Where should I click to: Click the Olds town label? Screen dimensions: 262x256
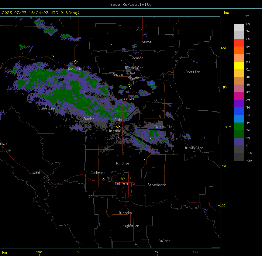tap(118, 120)
